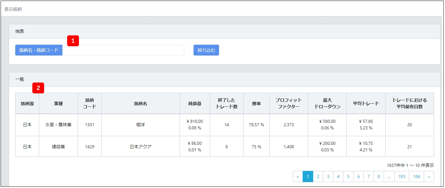Navigate to page 6 of results

[x=358, y=177]
